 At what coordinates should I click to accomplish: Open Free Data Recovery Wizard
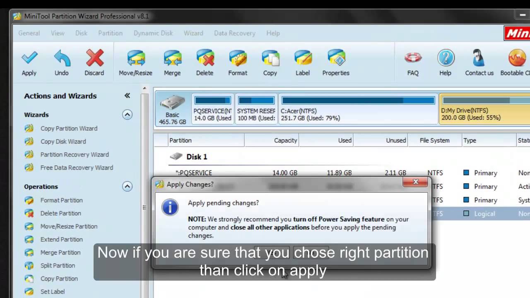click(x=77, y=168)
